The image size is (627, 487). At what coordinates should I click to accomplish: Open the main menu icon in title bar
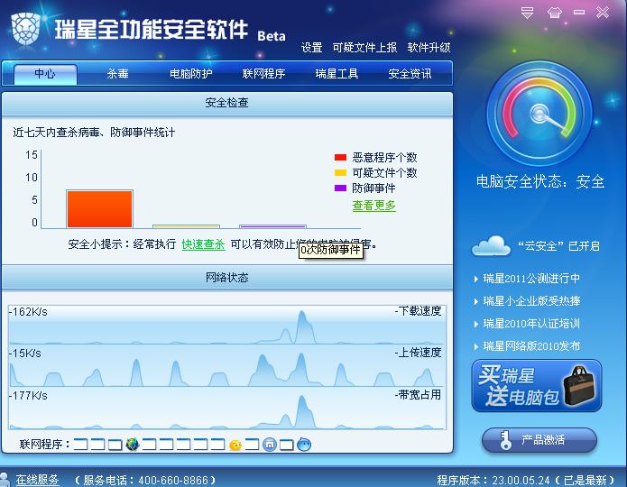(x=527, y=13)
